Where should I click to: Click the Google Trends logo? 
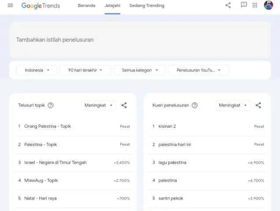click(x=41, y=6)
